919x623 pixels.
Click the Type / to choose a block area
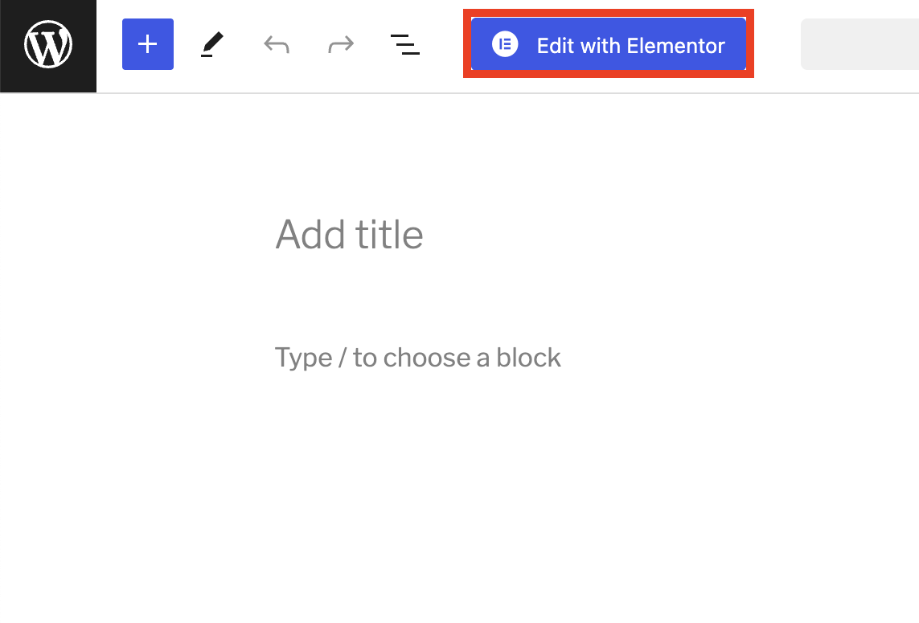pos(417,357)
